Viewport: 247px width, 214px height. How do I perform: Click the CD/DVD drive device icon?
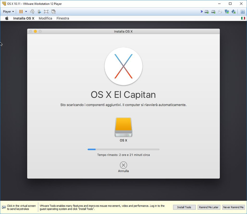220,12
